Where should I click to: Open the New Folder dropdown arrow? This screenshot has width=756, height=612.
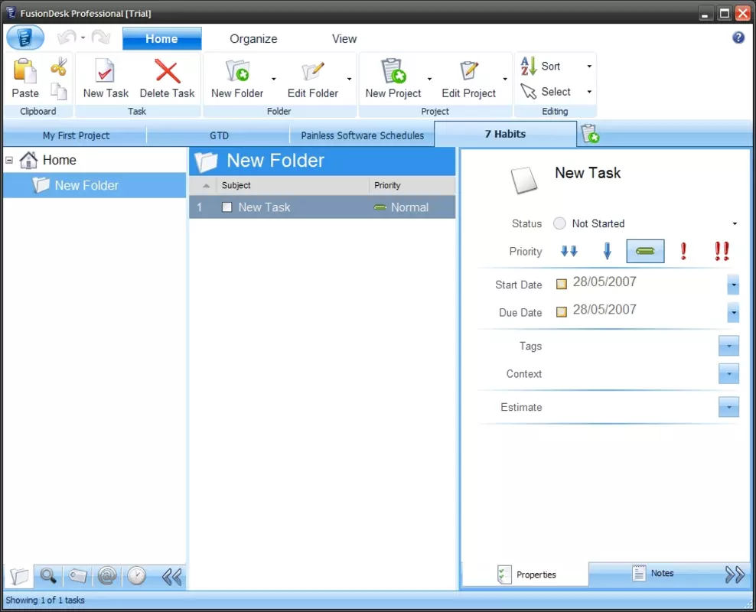pyautogui.click(x=273, y=79)
